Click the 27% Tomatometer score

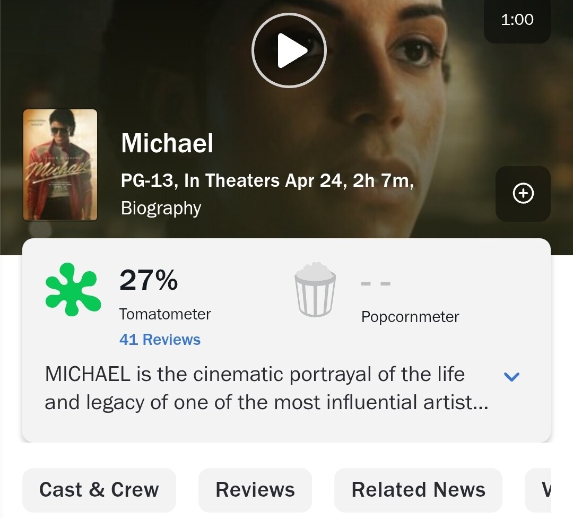pos(149,280)
